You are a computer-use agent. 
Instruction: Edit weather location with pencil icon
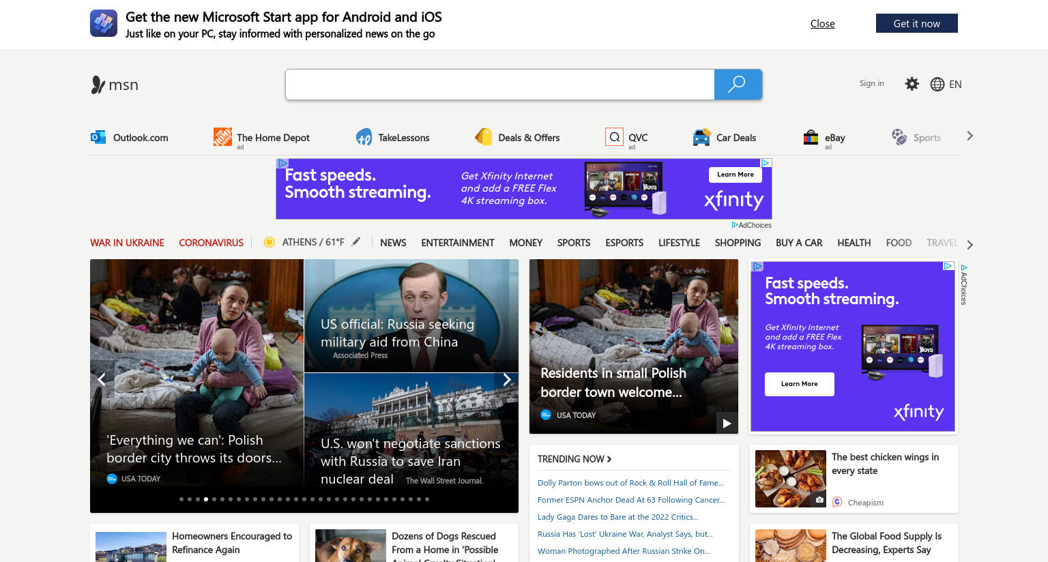coord(356,241)
